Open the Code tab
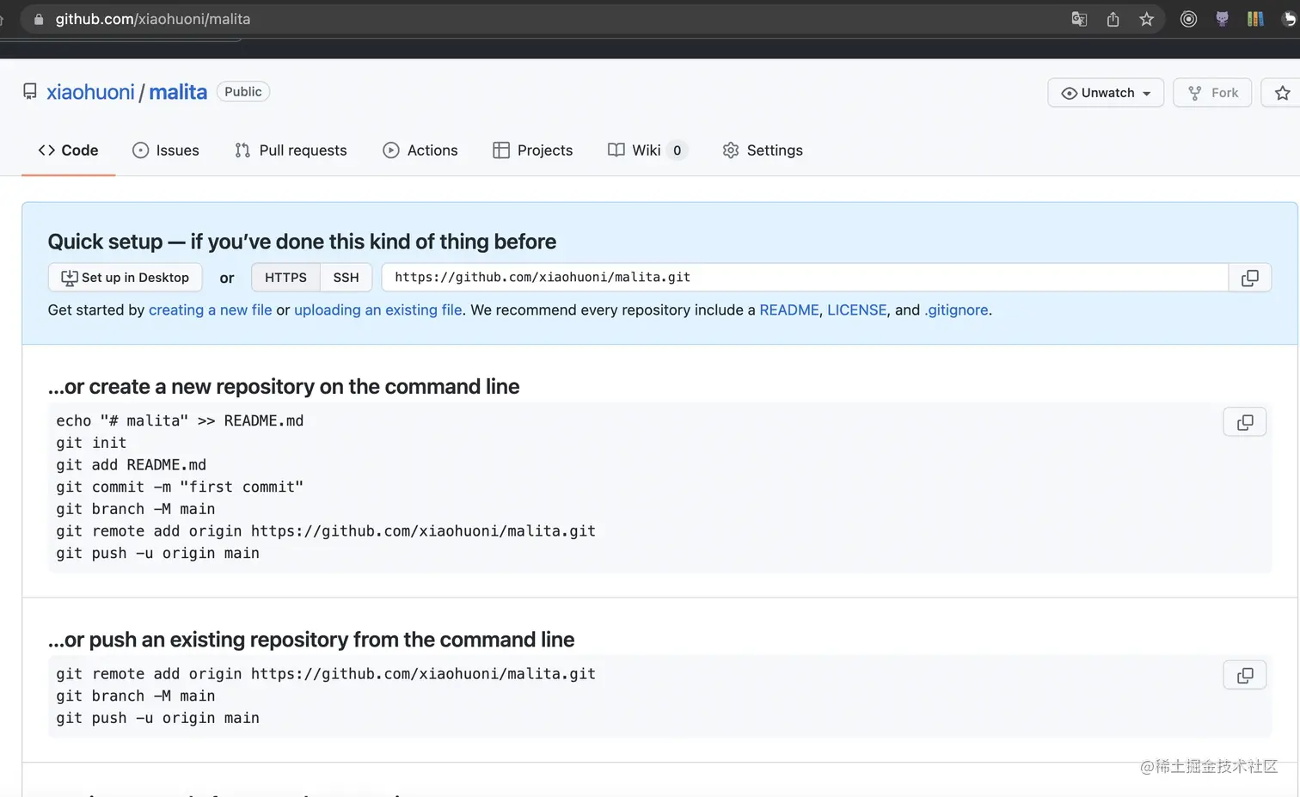 (68, 150)
